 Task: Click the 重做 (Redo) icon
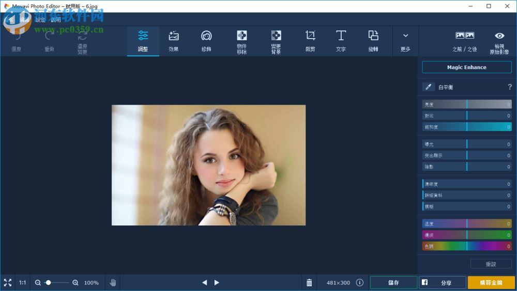point(50,36)
